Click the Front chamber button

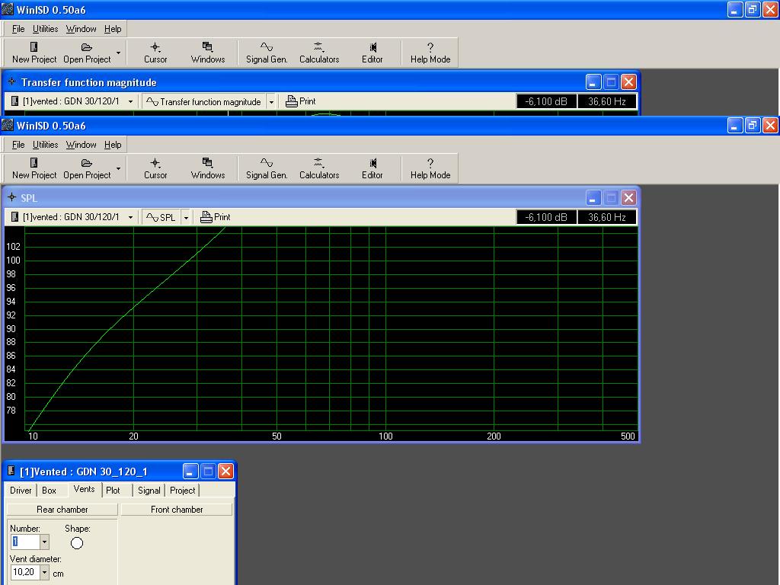(x=177, y=510)
